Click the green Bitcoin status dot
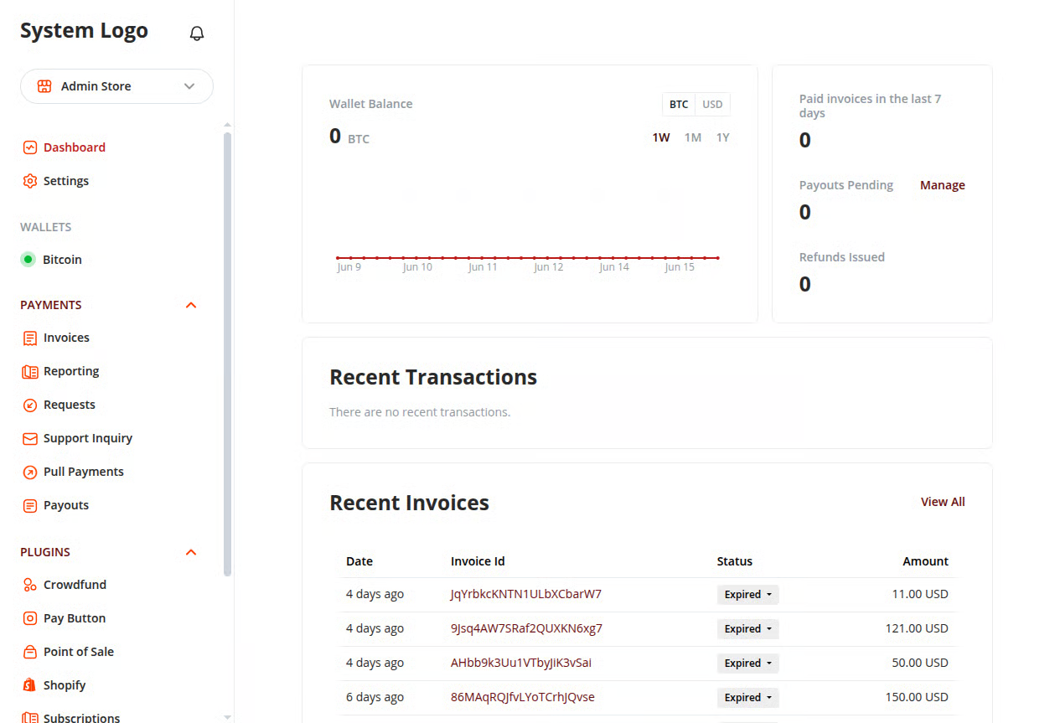The width and height of the screenshot is (1060, 723). coord(28,260)
